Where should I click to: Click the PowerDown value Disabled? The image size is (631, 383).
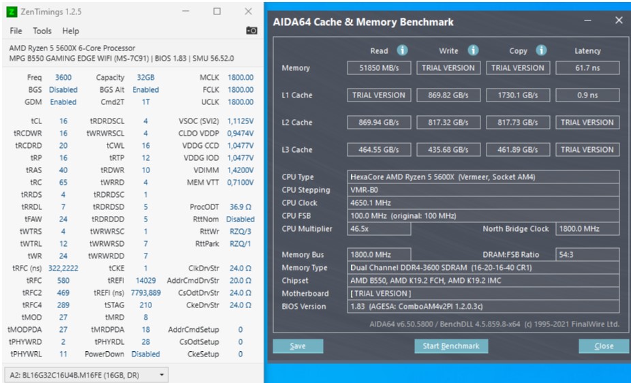tap(146, 354)
